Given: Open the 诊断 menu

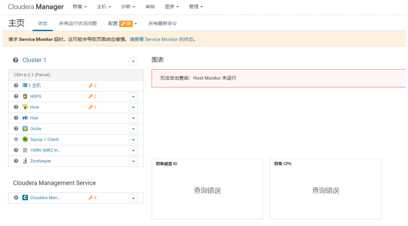Looking at the screenshot, I should [x=128, y=7].
